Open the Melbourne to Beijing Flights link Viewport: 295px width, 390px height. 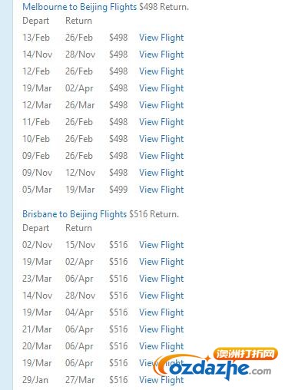tap(80, 7)
